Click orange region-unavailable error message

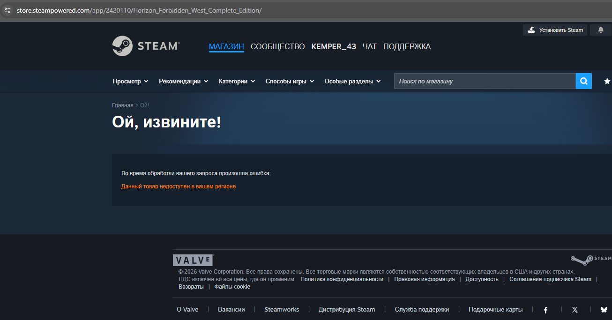pos(179,186)
